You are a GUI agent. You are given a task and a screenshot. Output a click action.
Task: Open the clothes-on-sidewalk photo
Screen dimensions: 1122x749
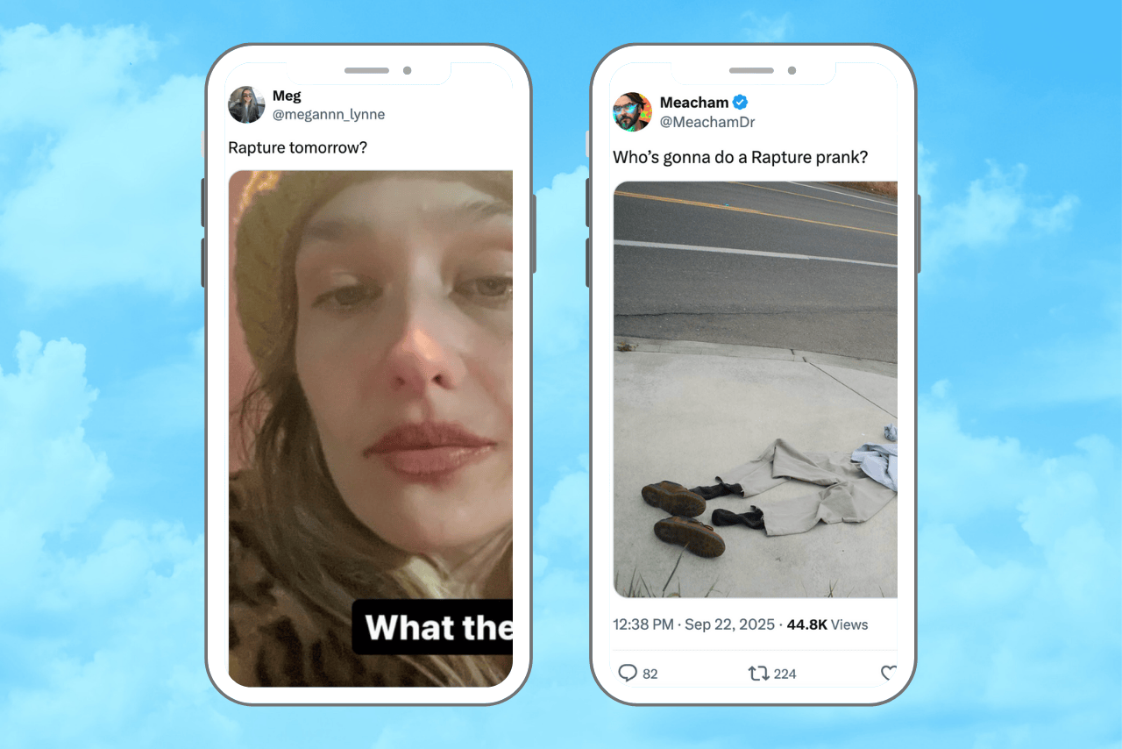(756, 389)
